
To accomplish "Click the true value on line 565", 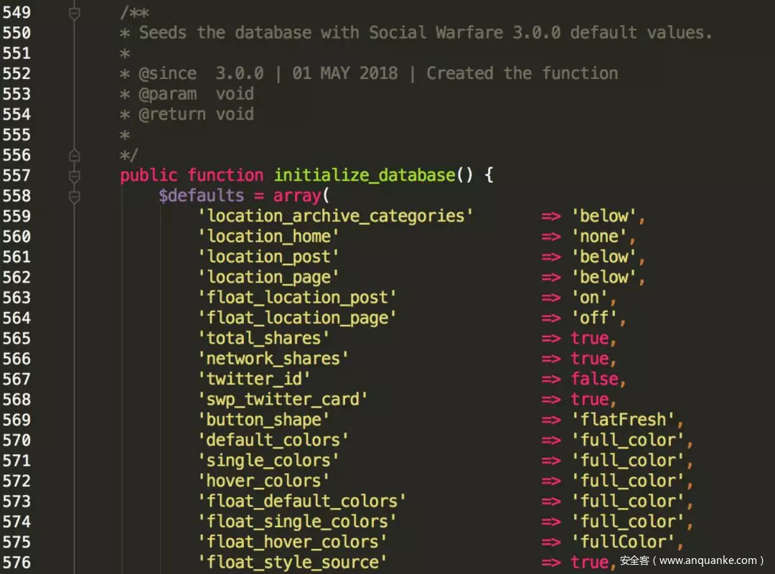I will [x=588, y=337].
